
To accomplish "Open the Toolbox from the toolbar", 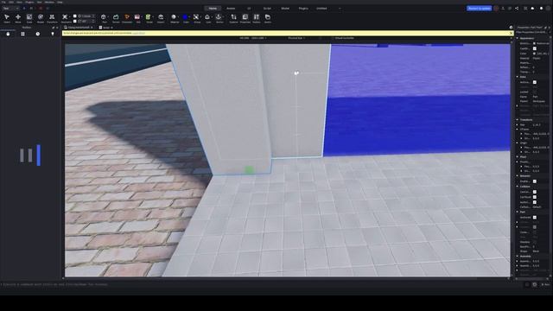I will 257,18.
